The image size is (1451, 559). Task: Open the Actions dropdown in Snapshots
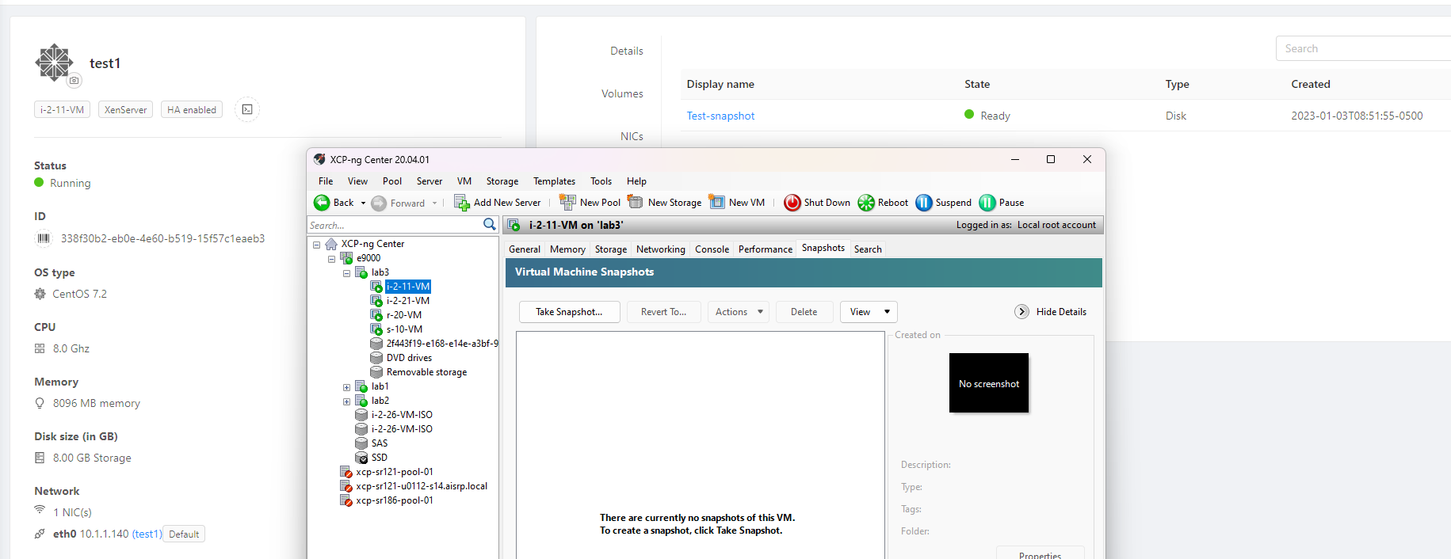click(739, 312)
